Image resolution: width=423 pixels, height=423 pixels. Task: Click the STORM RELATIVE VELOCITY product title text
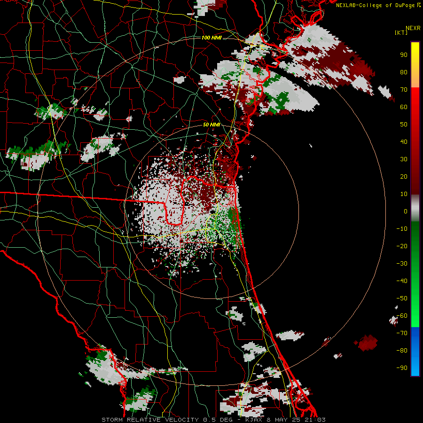[x=150, y=420]
